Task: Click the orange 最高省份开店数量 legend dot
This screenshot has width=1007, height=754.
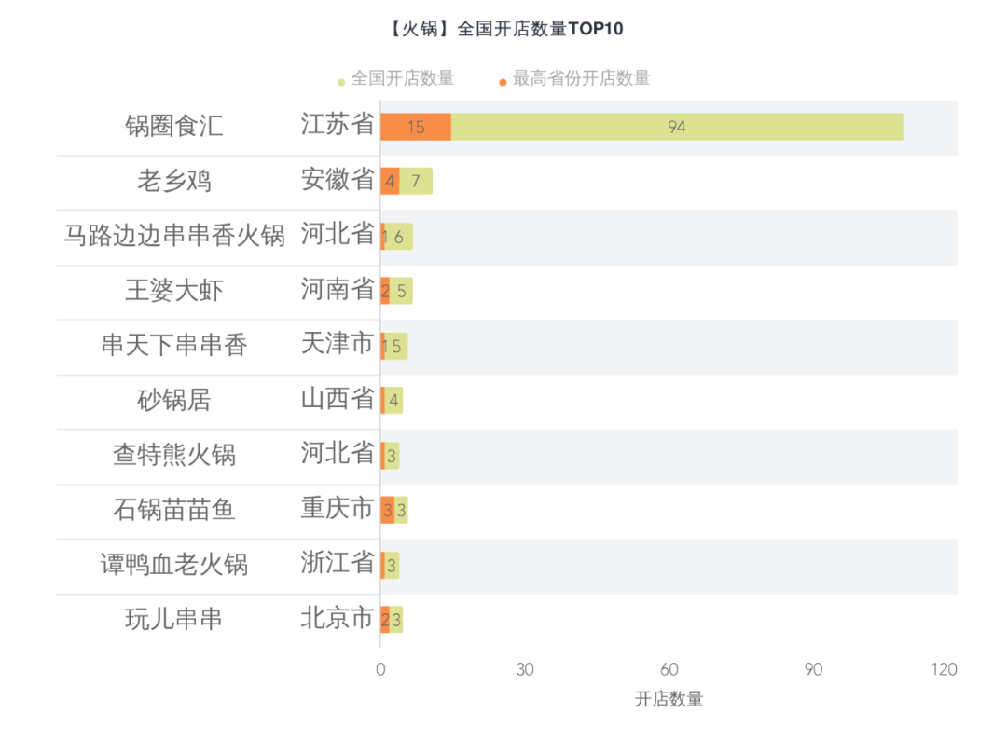Action: tap(503, 81)
